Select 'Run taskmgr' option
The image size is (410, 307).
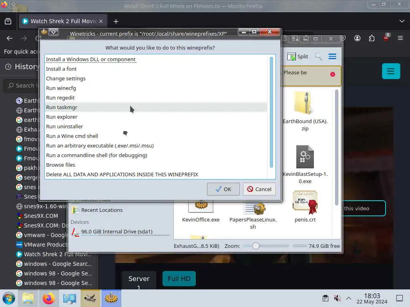click(x=156, y=107)
